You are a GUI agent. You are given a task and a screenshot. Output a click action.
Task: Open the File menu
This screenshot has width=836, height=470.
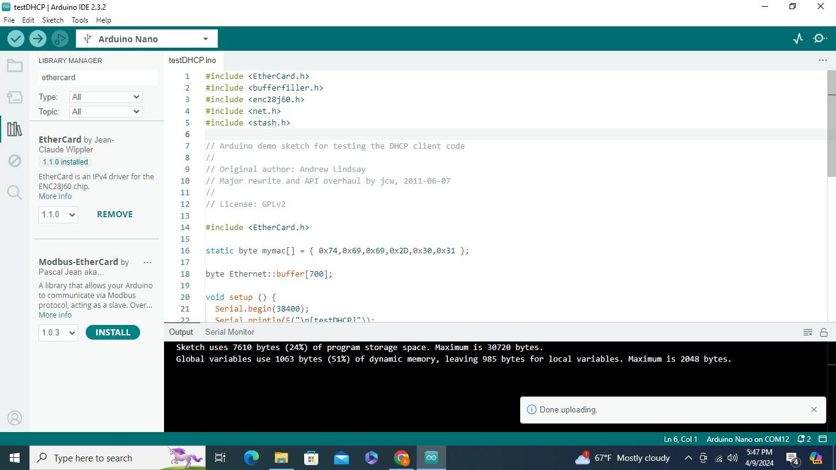tap(9, 20)
